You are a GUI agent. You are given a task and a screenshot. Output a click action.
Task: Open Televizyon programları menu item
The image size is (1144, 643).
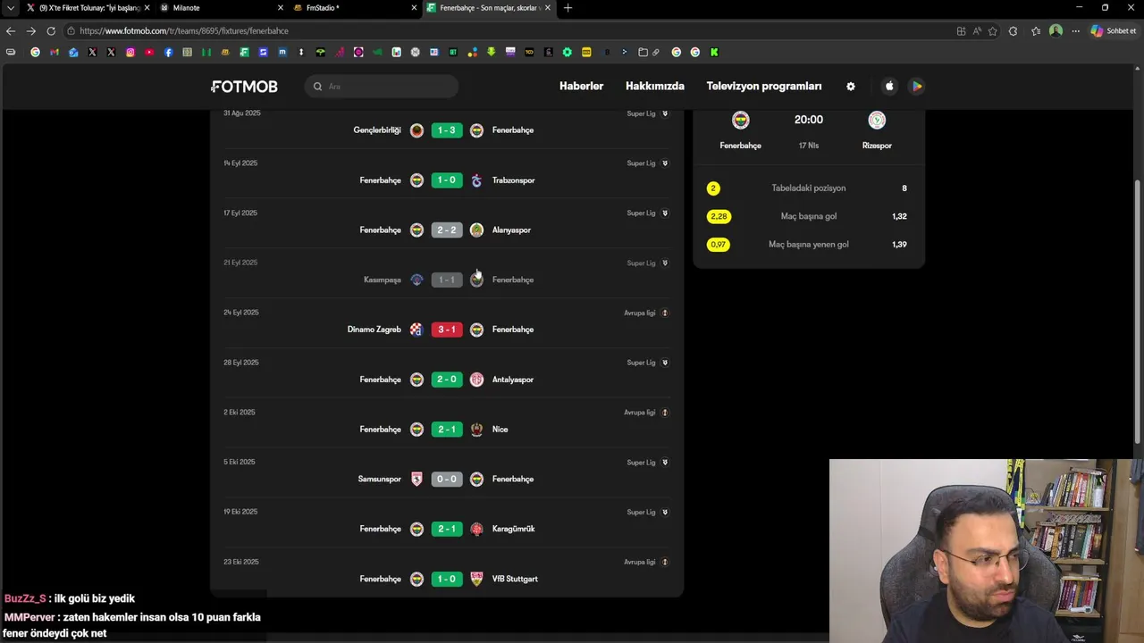pyautogui.click(x=764, y=87)
